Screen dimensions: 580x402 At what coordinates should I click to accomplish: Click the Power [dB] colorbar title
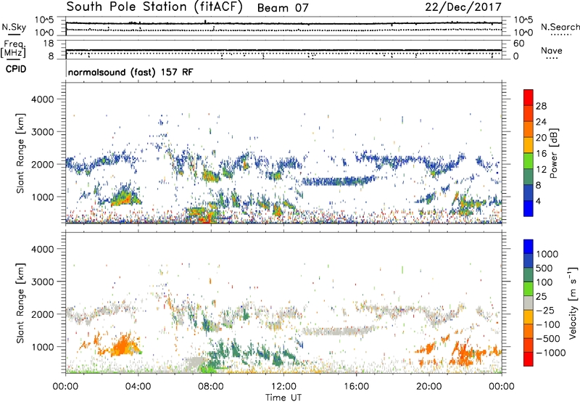pyautogui.click(x=553, y=153)
